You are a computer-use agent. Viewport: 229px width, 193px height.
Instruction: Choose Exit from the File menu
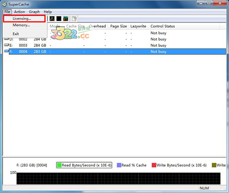tap(25, 34)
